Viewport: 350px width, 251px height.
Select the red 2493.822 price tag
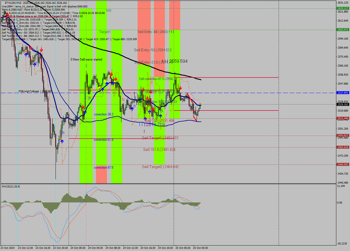pyautogui.click(x=343, y=136)
